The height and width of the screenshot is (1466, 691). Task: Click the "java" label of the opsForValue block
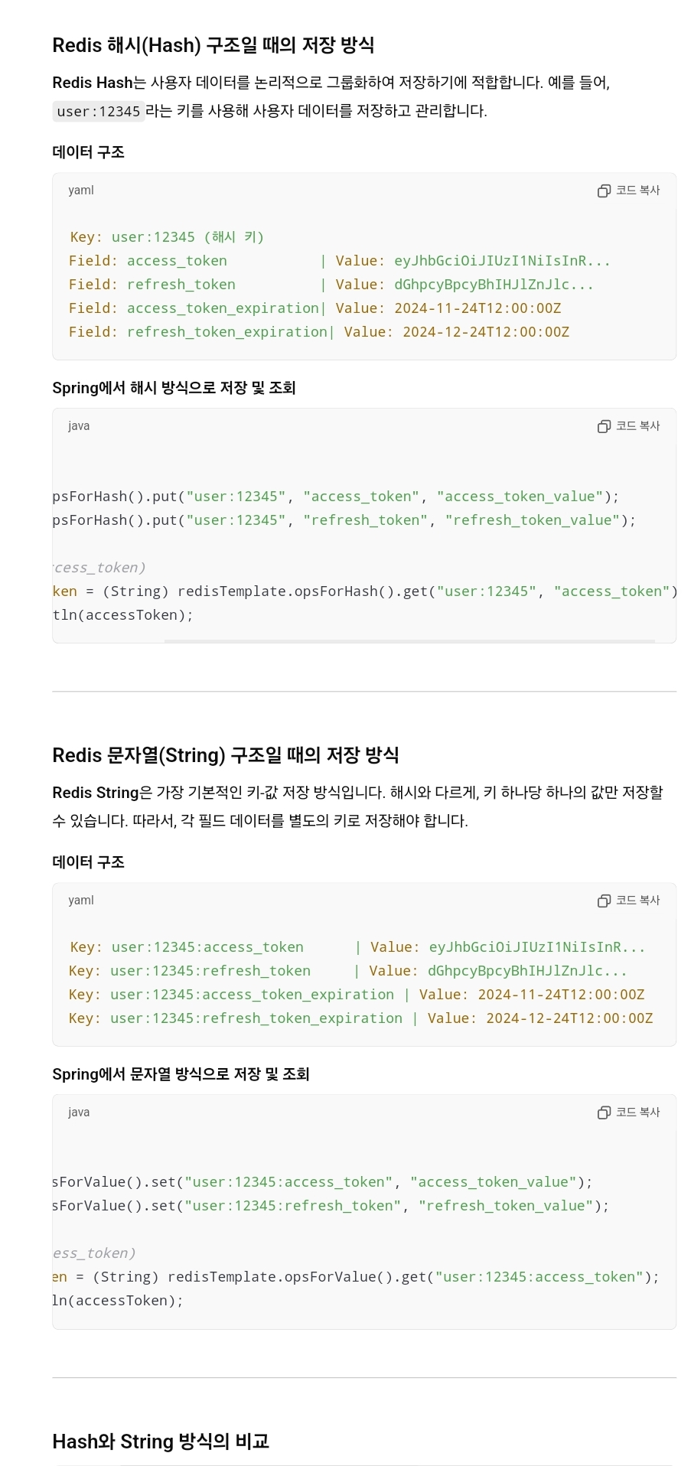tap(79, 1113)
